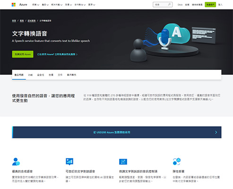Click the green 免費試用 Azure button

(23, 54)
